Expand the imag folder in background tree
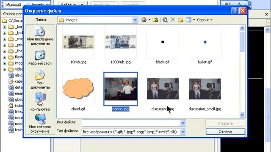 (x=5, y=64)
